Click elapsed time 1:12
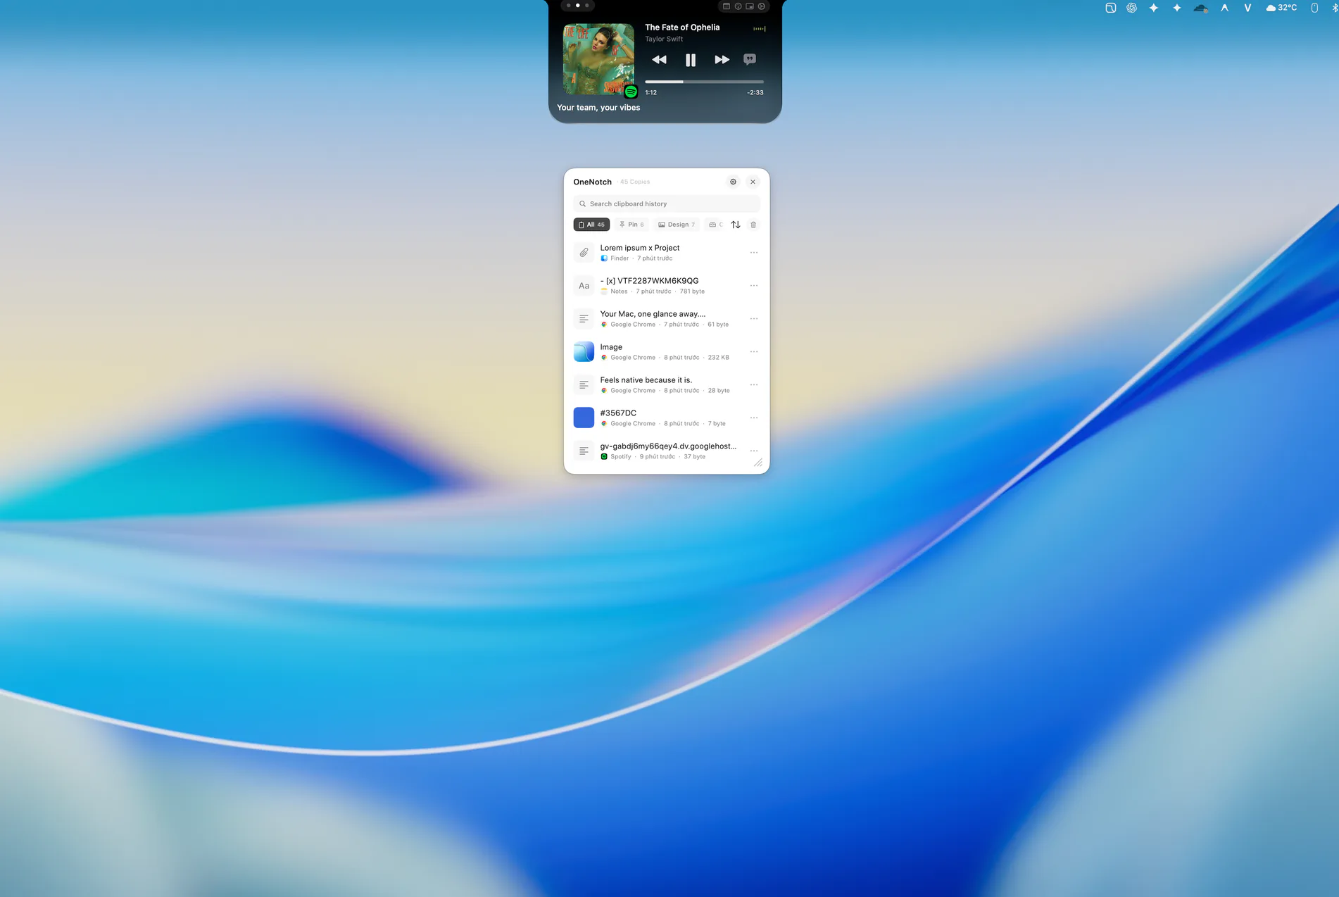The height and width of the screenshot is (897, 1339). (x=650, y=92)
